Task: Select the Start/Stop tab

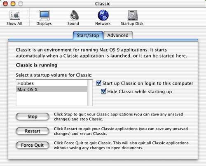Action: point(88,35)
